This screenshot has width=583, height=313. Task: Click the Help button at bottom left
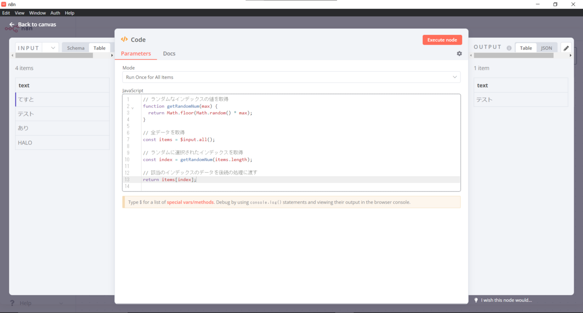[25, 303]
